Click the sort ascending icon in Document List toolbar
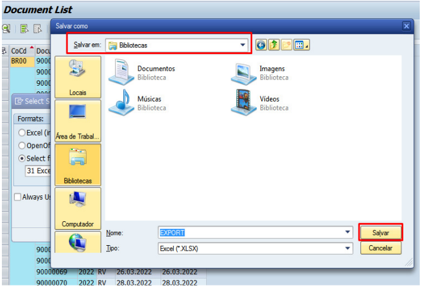Screen dimensions: 421x288 [x=25, y=28]
